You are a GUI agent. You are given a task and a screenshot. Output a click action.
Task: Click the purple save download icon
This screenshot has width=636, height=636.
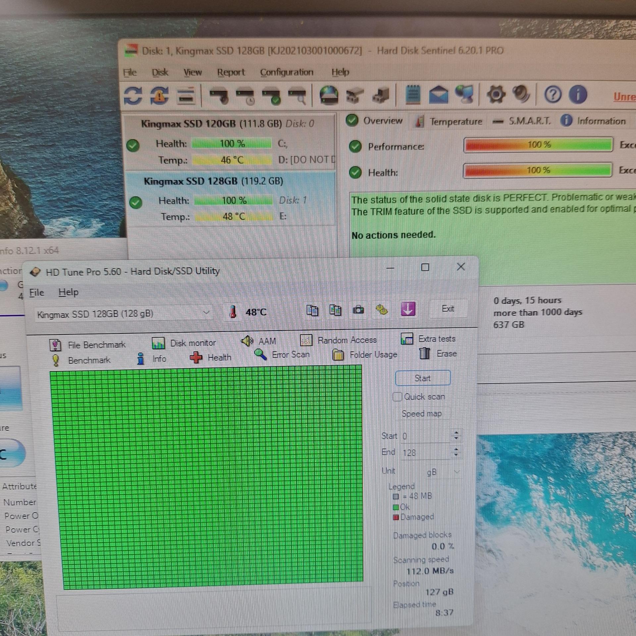click(408, 309)
